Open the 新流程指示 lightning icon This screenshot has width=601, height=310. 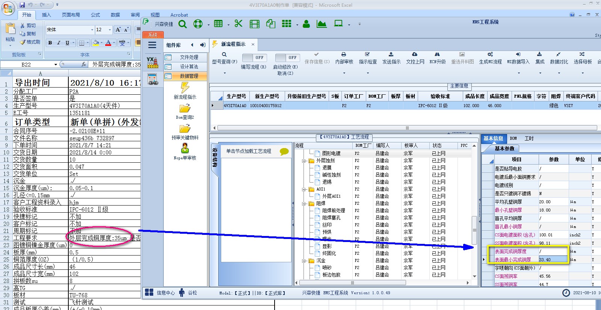click(185, 88)
